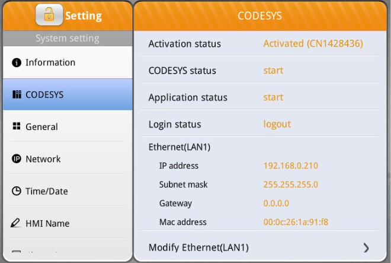Click the padlock icon beside Setting

49,15
